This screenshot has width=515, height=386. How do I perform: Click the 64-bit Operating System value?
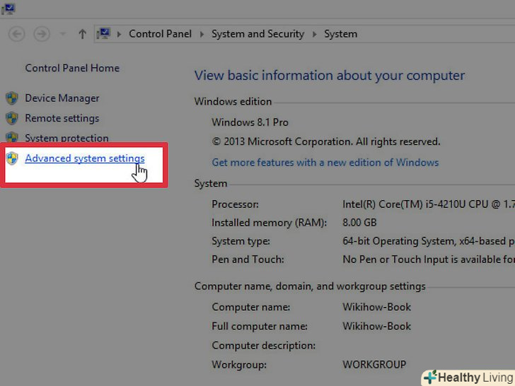[429, 241]
